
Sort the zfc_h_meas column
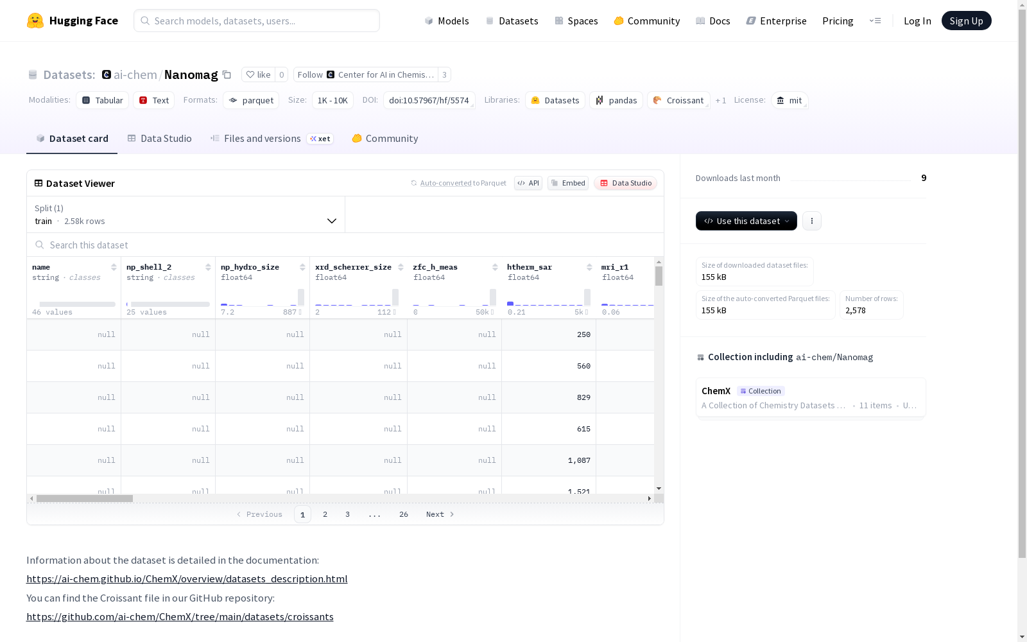495,267
